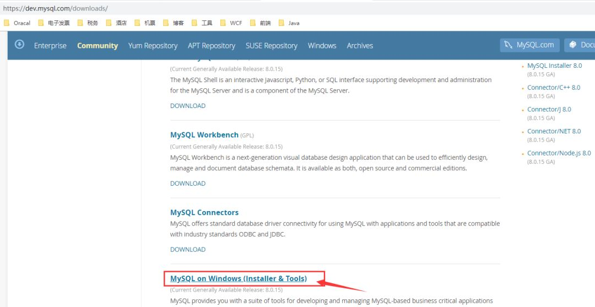Viewport: 595px width, 307px height.
Task: Open the Java bookmark folder
Action: click(x=289, y=23)
